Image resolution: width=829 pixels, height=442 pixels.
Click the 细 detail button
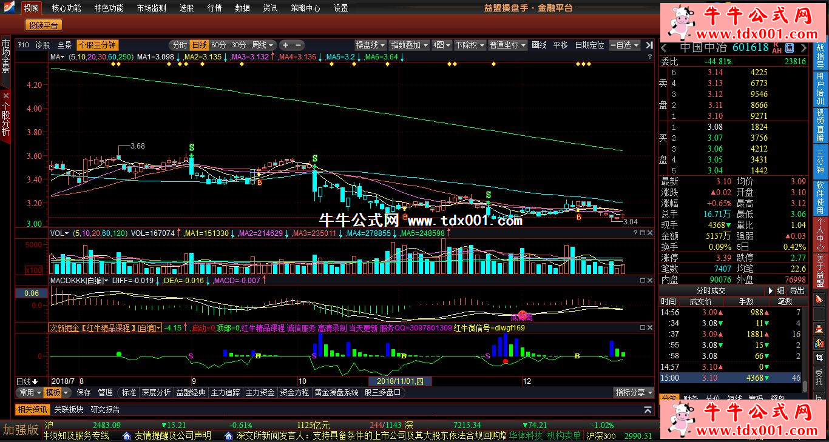pos(780,291)
